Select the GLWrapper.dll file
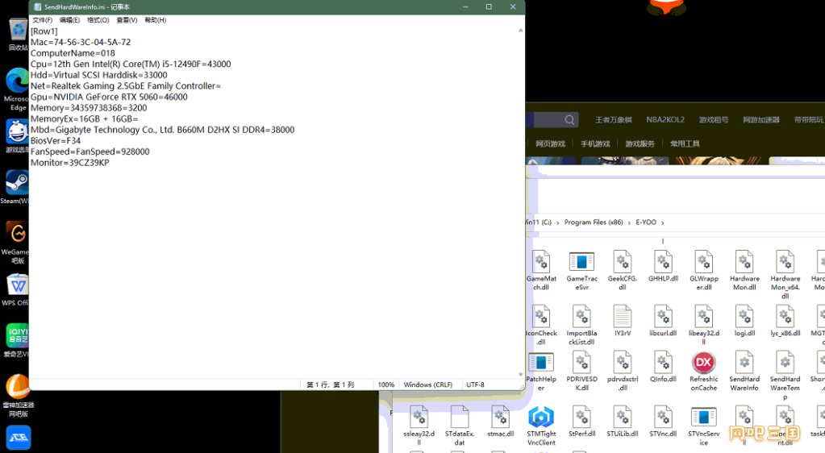Screen dimensions: 825x453 [x=703, y=271]
